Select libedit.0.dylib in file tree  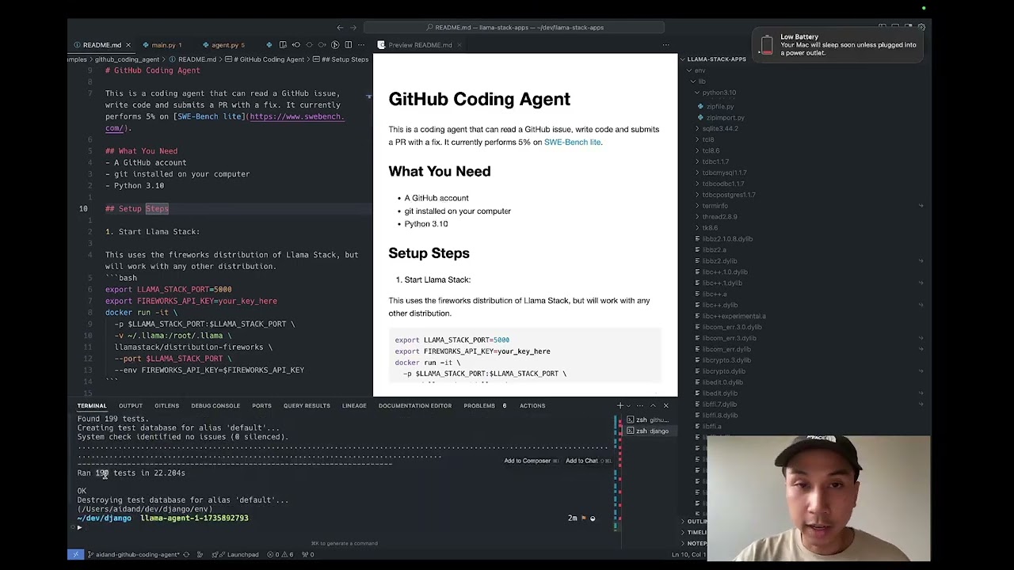(x=722, y=382)
